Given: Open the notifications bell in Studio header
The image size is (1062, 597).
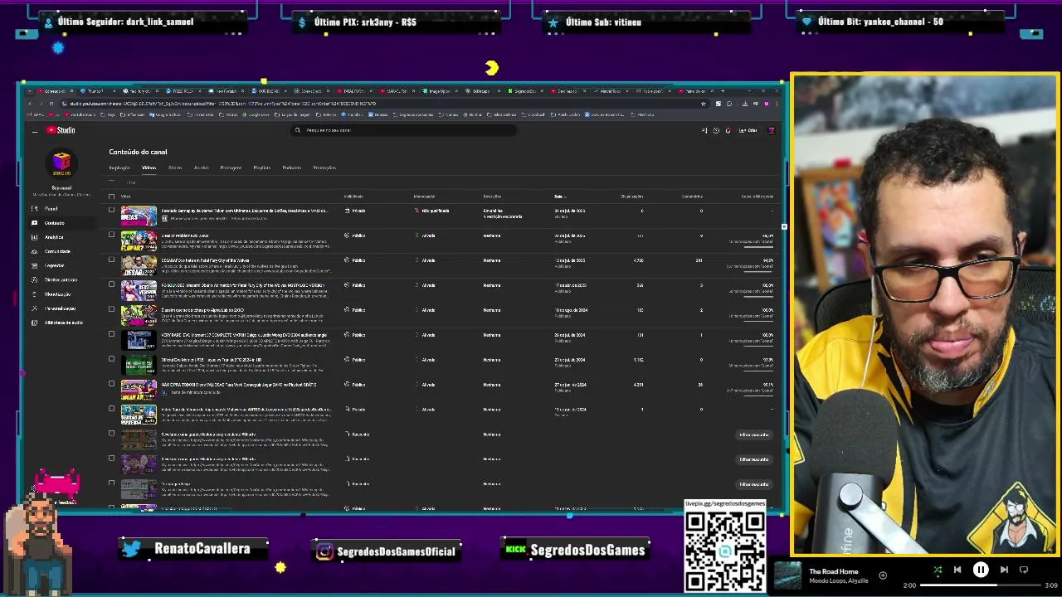Looking at the screenshot, I should pos(728,130).
